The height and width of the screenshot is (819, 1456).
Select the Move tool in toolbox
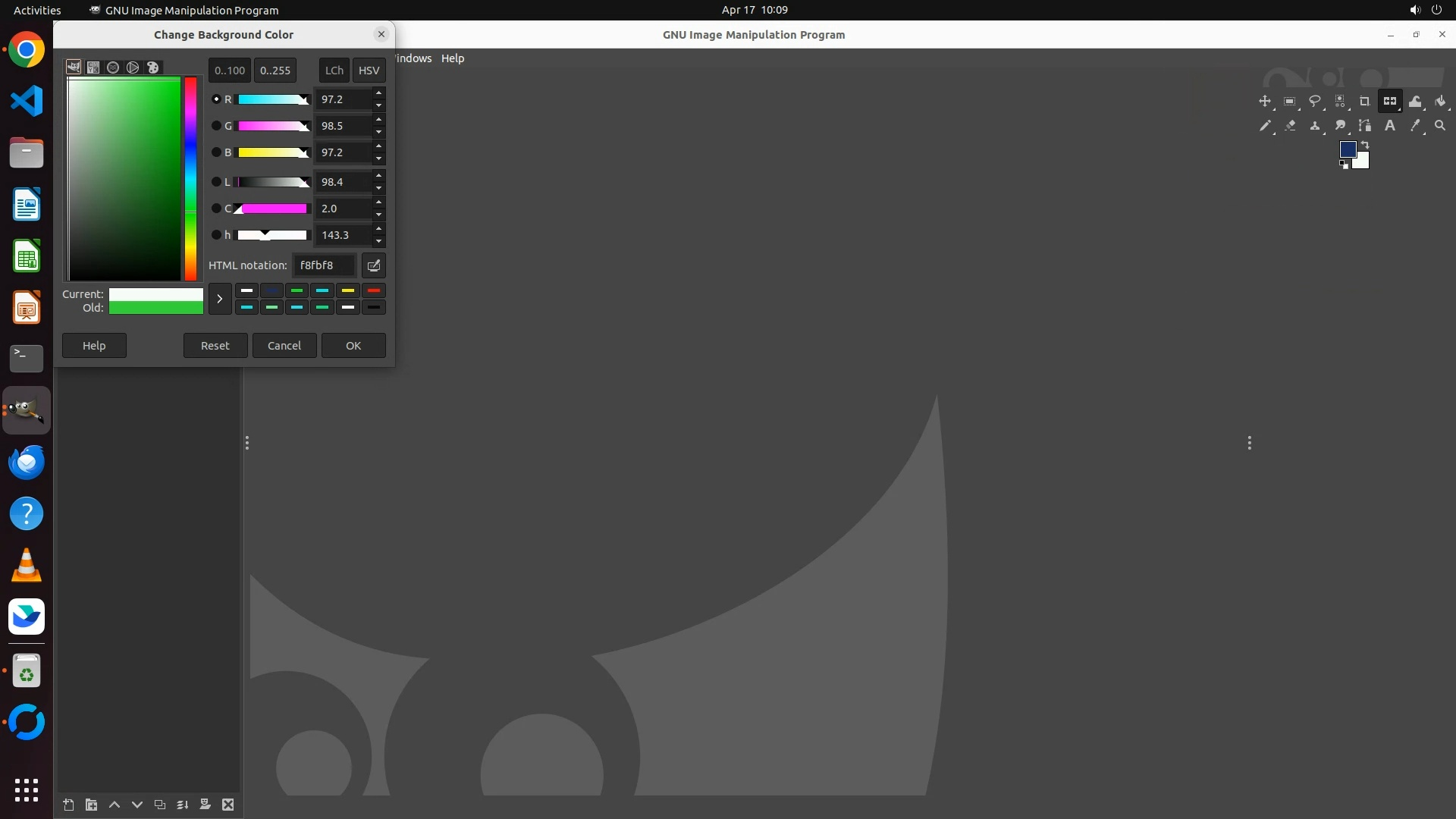point(1264,101)
